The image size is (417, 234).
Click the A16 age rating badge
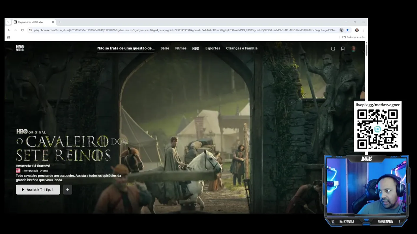[x=18, y=171]
